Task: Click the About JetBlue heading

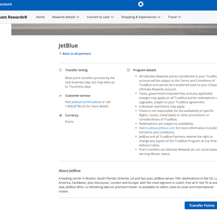Action: pos(69,171)
